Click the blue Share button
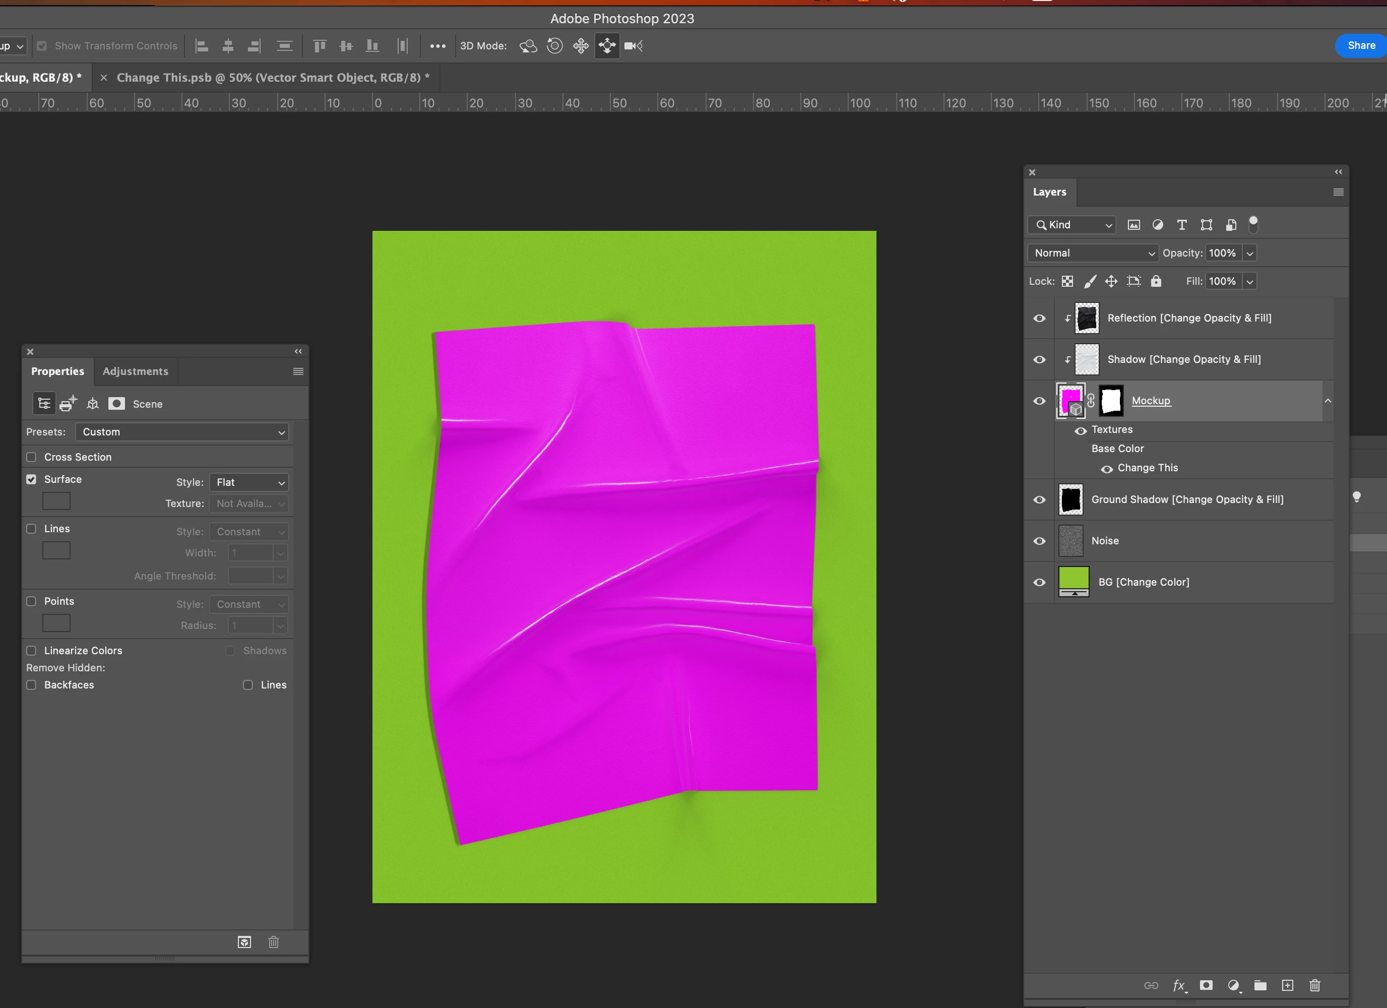 click(1361, 46)
